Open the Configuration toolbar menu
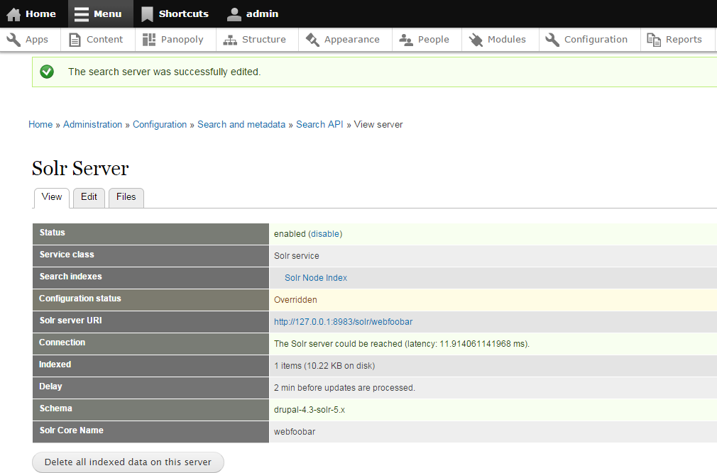717x473 pixels. coord(586,40)
